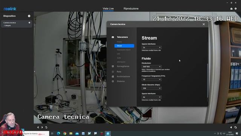The height and width of the screenshot is (136, 241).
Task: Click the Sistema gear icon
Action: coord(113,81)
